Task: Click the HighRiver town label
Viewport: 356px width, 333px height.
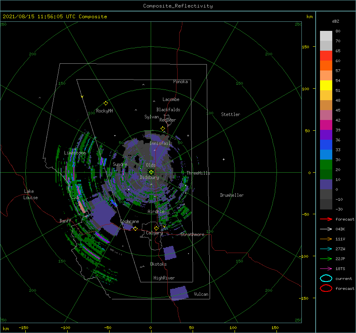Action: point(164,278)
